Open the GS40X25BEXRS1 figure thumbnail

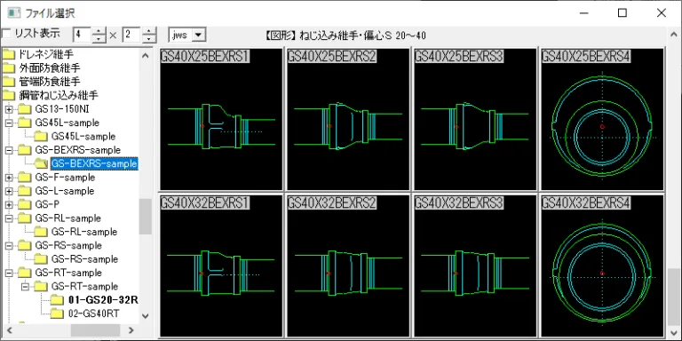(221, 119)
